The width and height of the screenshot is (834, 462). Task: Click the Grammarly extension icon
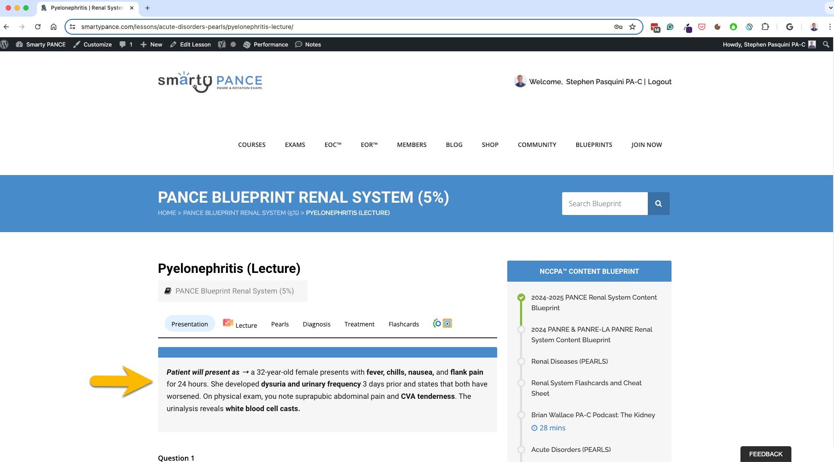[670, 27]
